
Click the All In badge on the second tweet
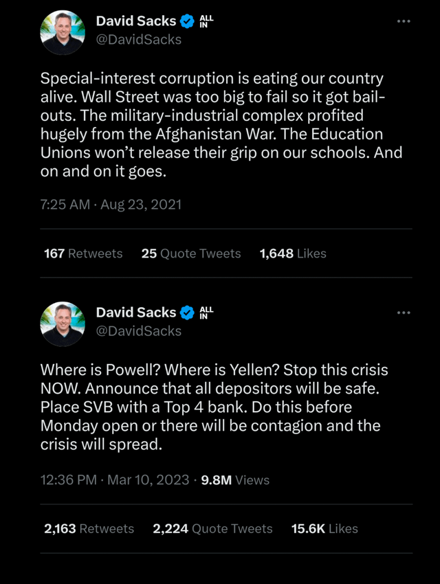coord(206,313)
